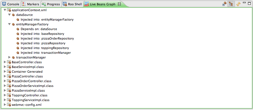Select the entityManagerFactory label text
Viewport: 253px width, 110px height.
pyautogui.click(x=33, y=25)
